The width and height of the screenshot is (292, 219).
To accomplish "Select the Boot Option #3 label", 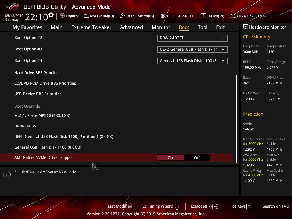I will (28, 49).
